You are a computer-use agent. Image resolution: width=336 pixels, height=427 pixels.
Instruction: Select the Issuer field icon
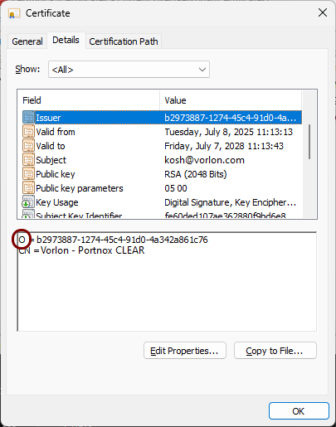click(x=28, y=118)
